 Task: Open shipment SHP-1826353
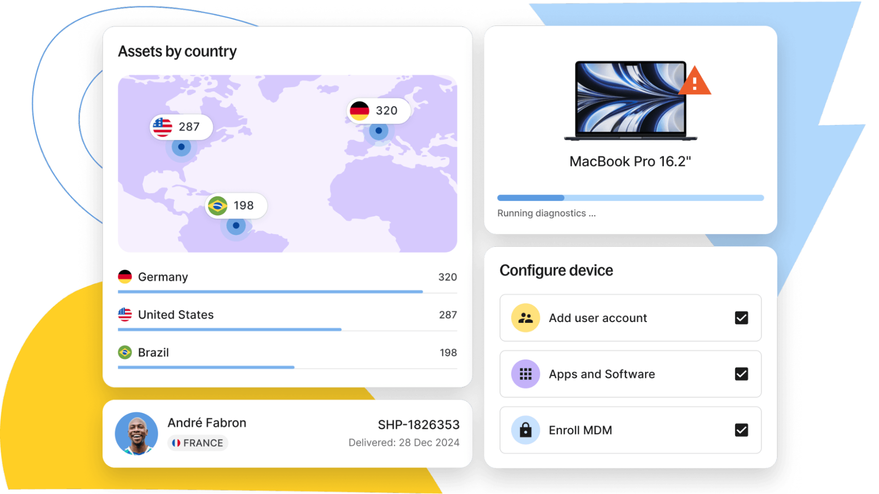(419, 424)
